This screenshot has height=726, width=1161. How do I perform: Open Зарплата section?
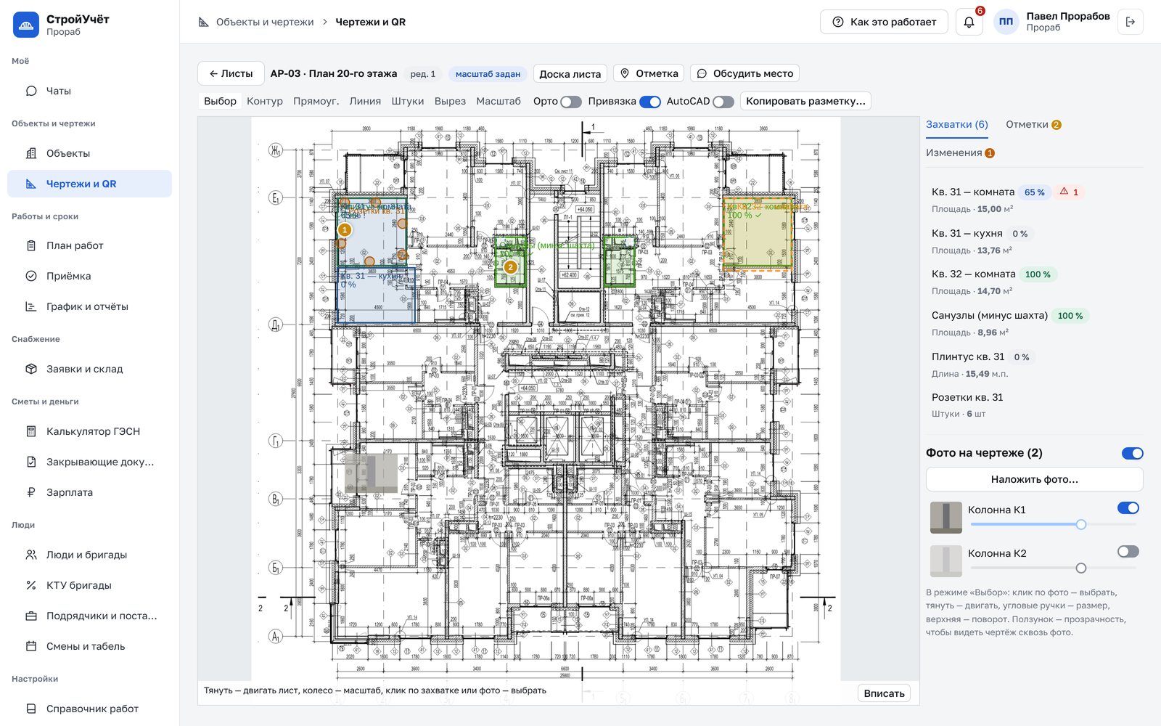coord(89,492)
